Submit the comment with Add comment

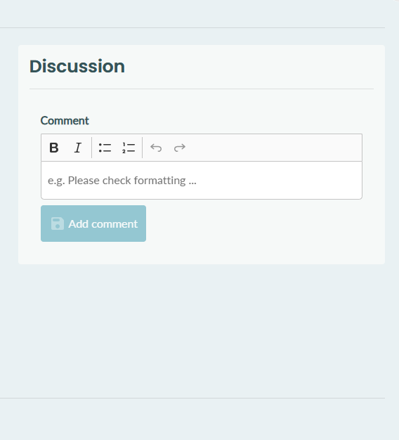click(x=93, y=224)
